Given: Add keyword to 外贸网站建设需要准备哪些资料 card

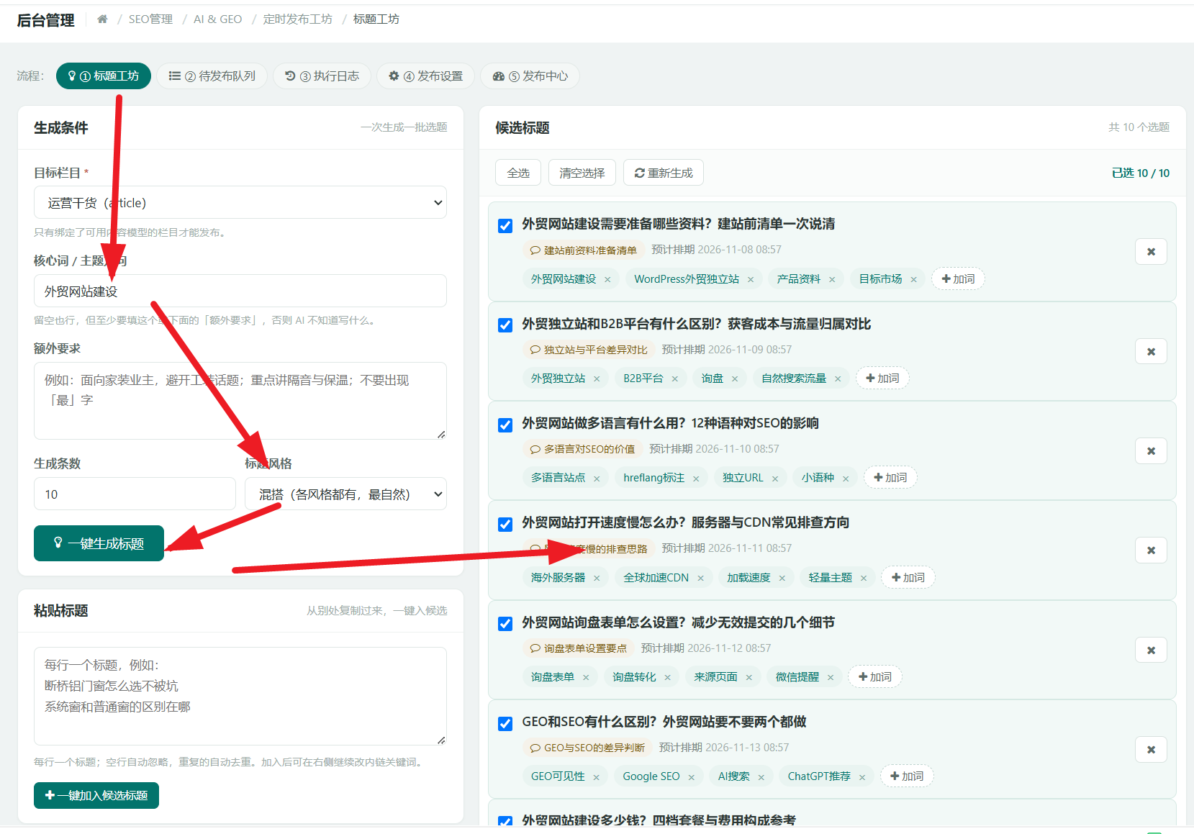Looking at the screenshot, I should point(958,279).
